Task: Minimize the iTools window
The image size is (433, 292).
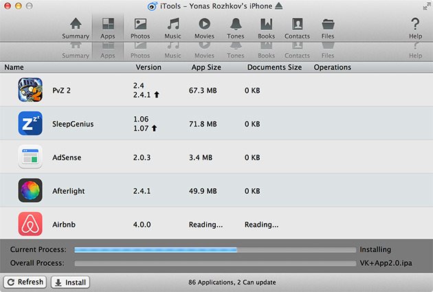Action: coord(19,5)
